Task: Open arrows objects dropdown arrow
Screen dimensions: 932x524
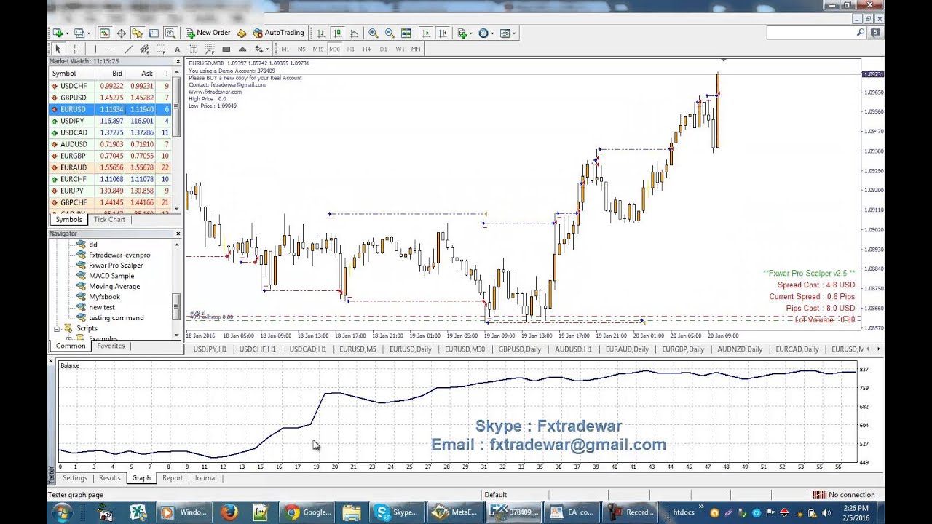Action: (x=267, y=49)
